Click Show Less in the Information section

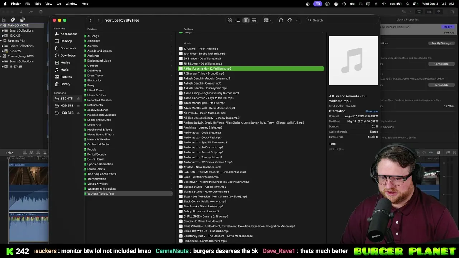[372, 111]
